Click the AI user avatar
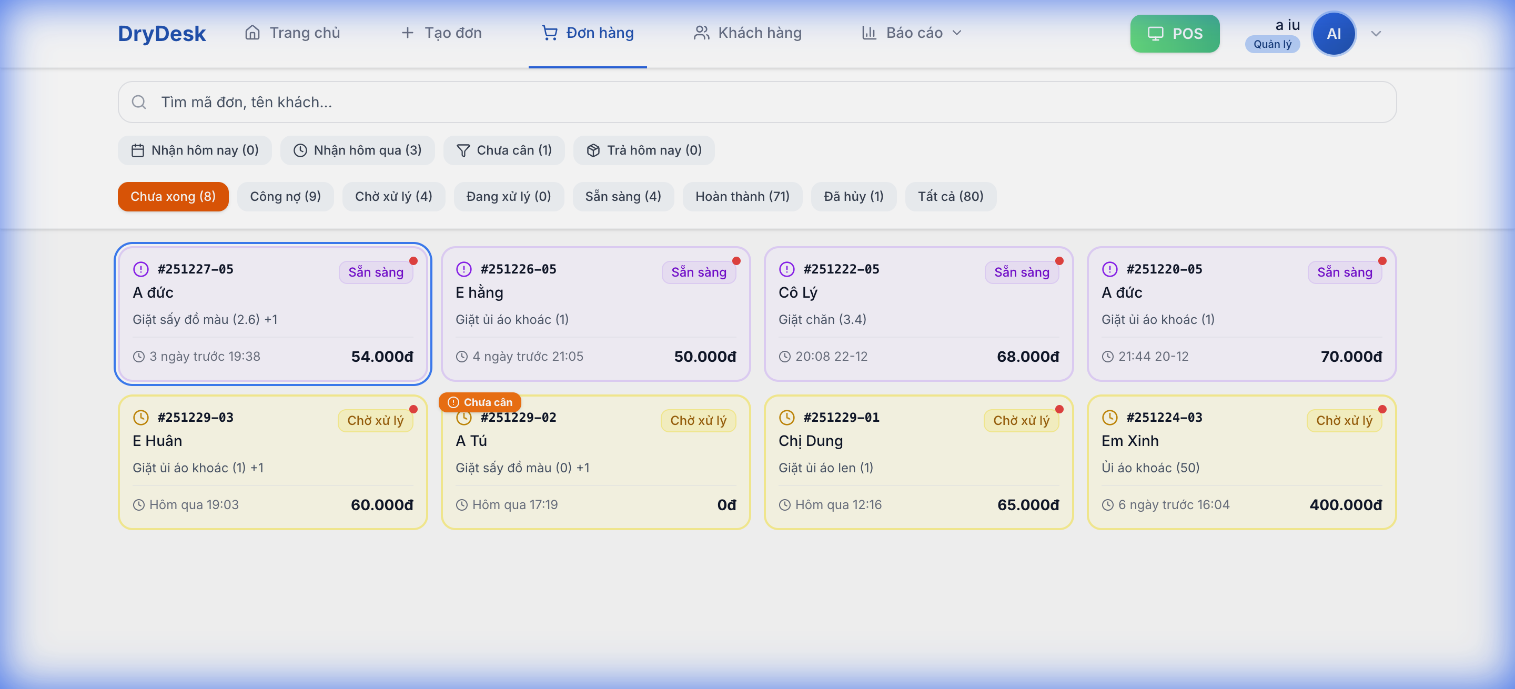Image resolution: width=1515 pixels, height=689 pixels. 1334,34
